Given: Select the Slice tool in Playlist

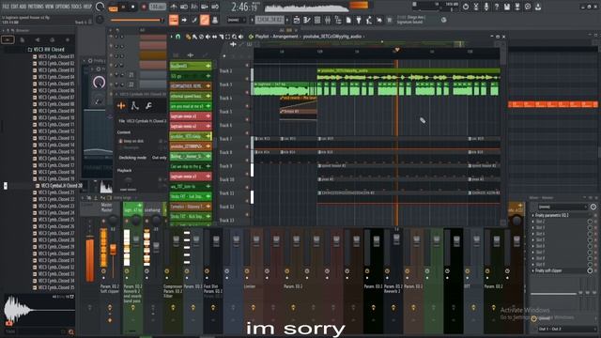Looking at the screenshot, I should (222, 37).
